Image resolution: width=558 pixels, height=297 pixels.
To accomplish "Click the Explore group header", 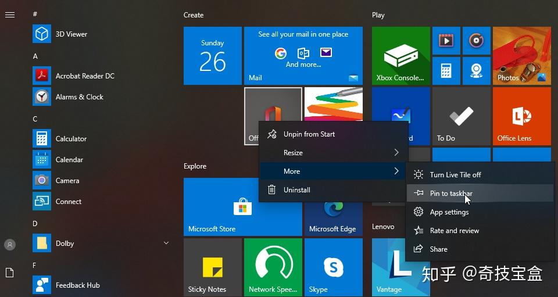I will click(195, 166).
